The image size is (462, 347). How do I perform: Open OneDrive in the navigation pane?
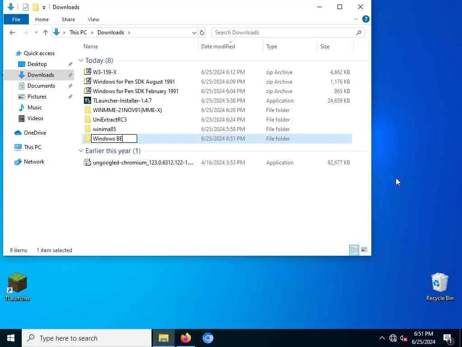coord(35,133)
